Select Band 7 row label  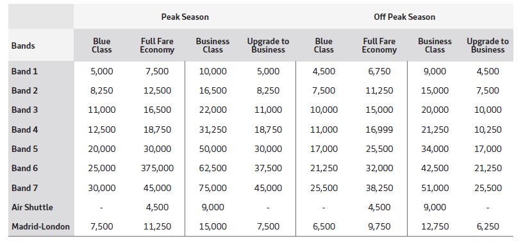point(25,188)
